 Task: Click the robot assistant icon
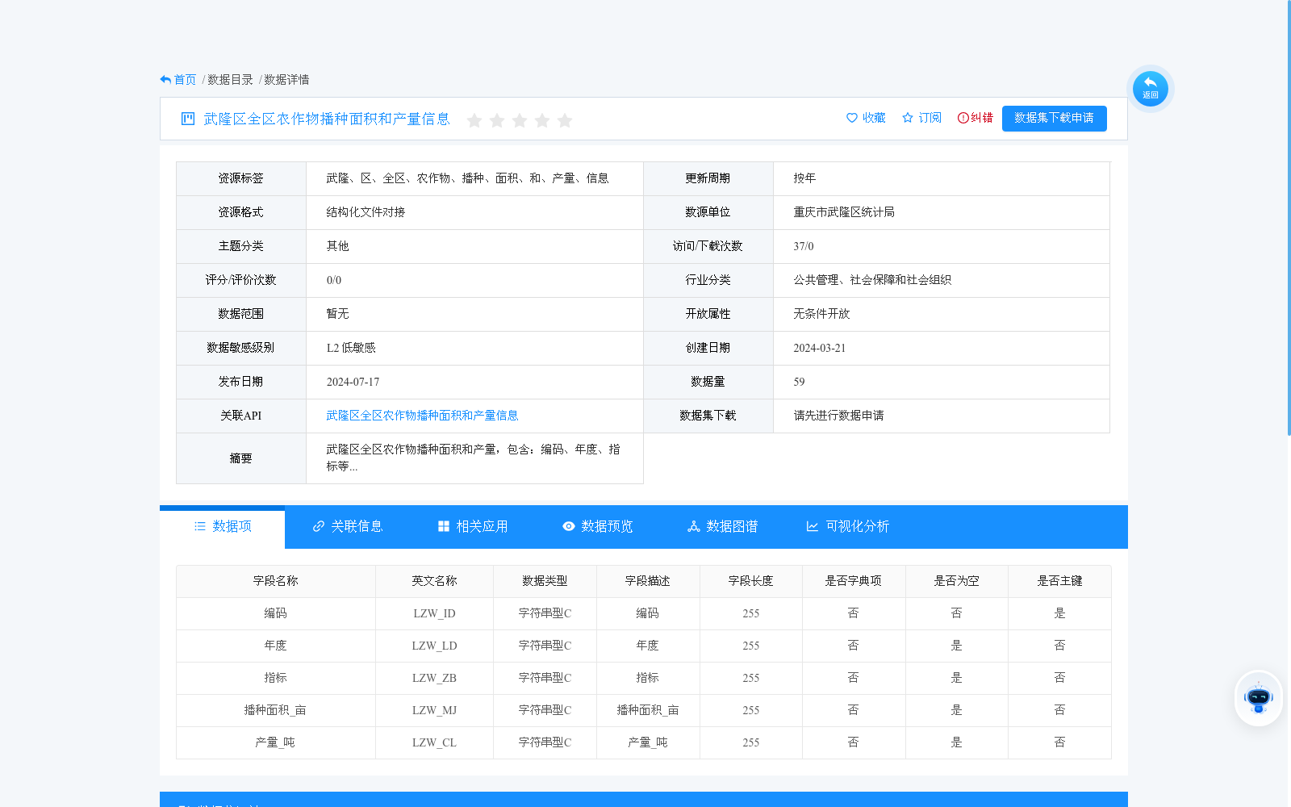pos(1258,698)
